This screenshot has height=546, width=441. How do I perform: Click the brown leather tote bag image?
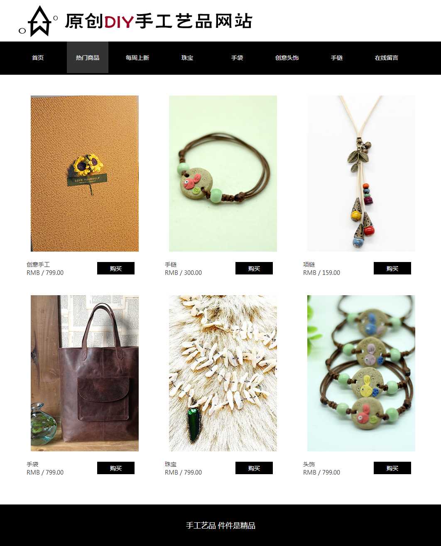pos(85,373)
